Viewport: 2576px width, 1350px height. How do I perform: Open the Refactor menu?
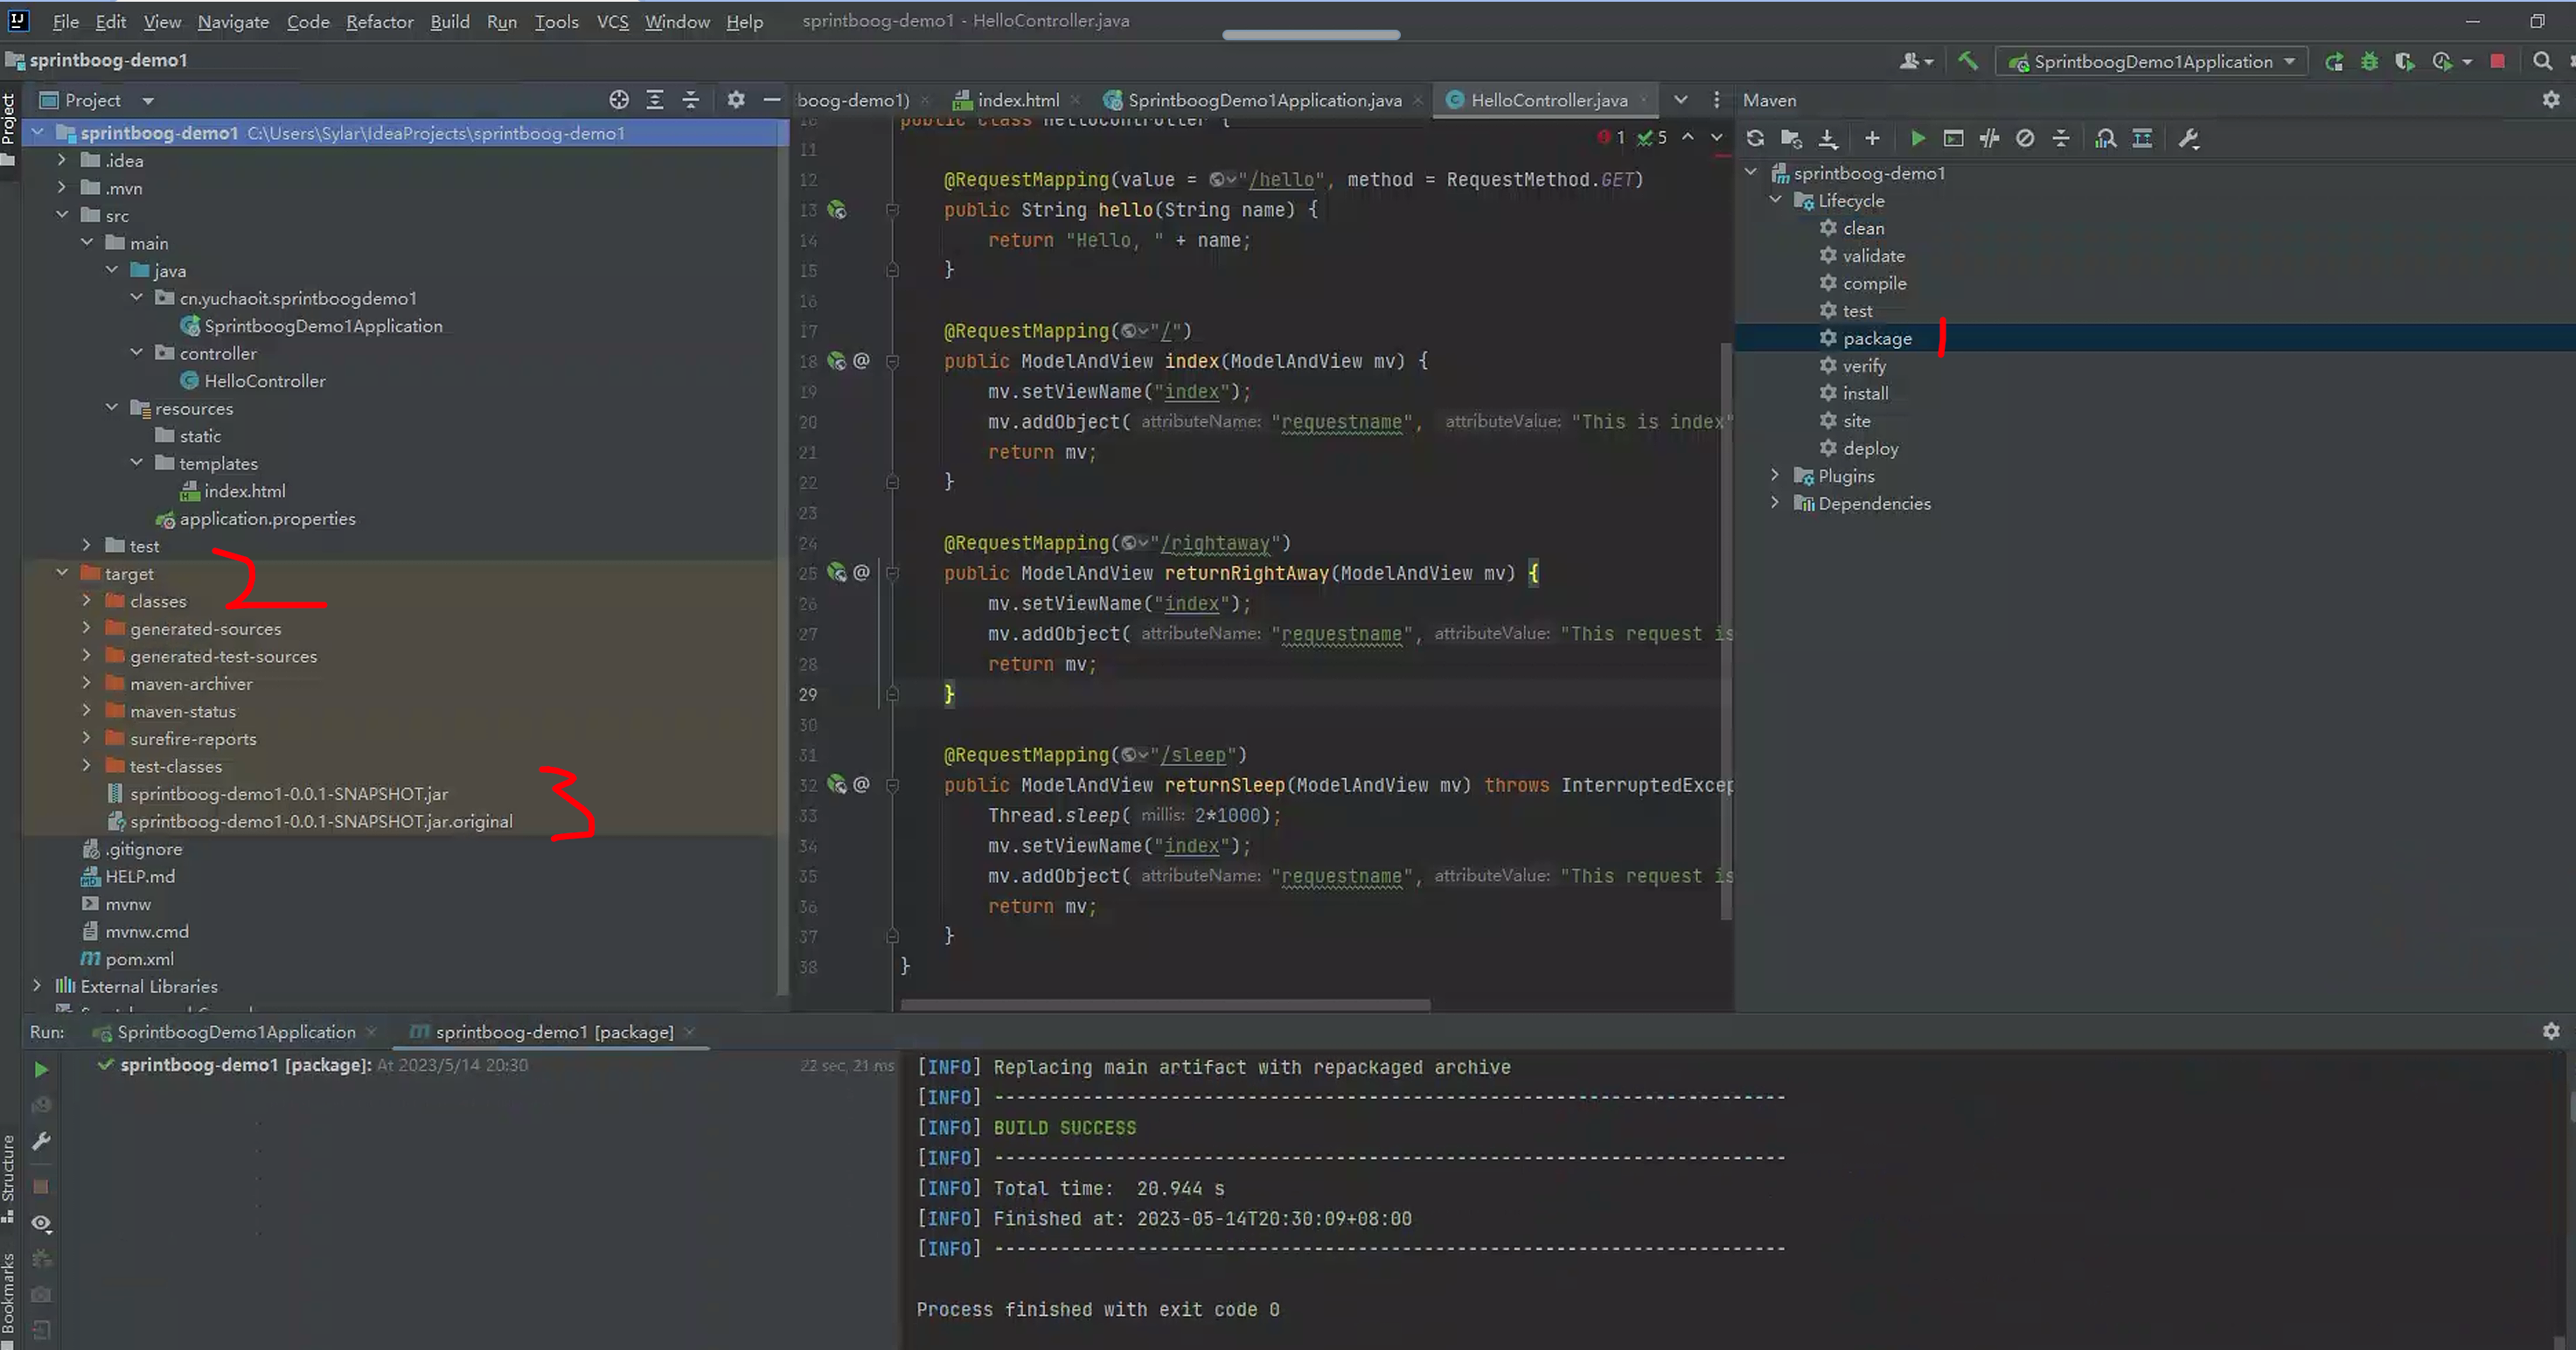379,21
